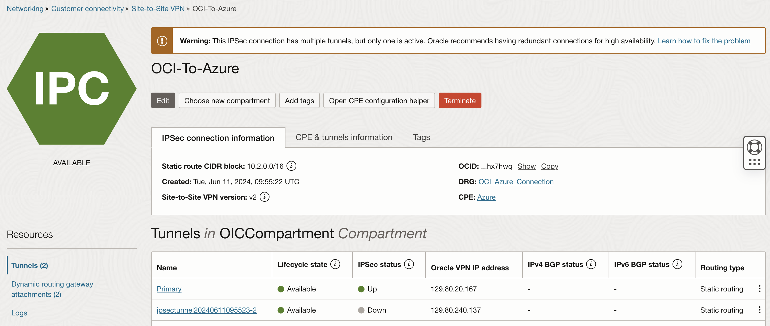Click the Name column header
The width and height of the screenshot is (770, 326).
click(x=167, y=268)
